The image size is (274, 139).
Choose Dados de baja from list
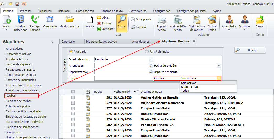point(190,87)
